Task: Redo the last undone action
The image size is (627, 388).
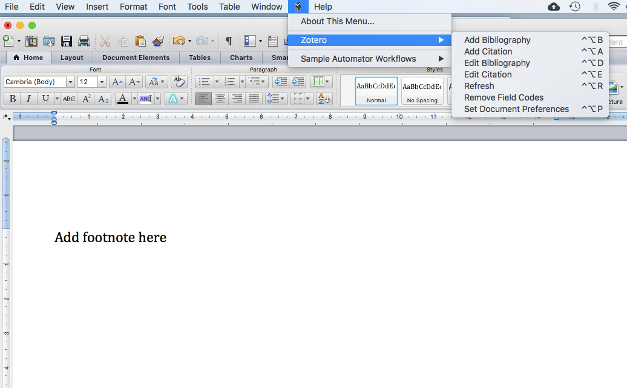Action: pos(202,41)
